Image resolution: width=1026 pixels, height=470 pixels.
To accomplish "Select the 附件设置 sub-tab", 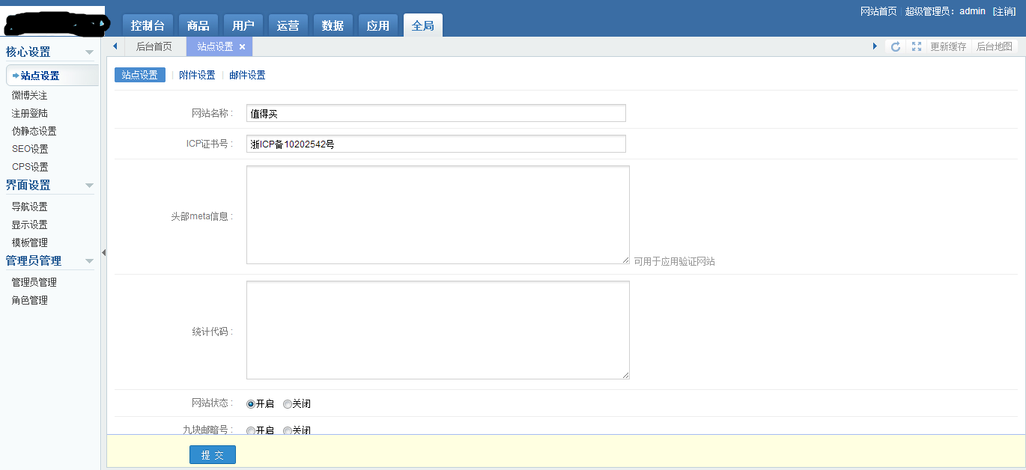I will click(197, 75).
